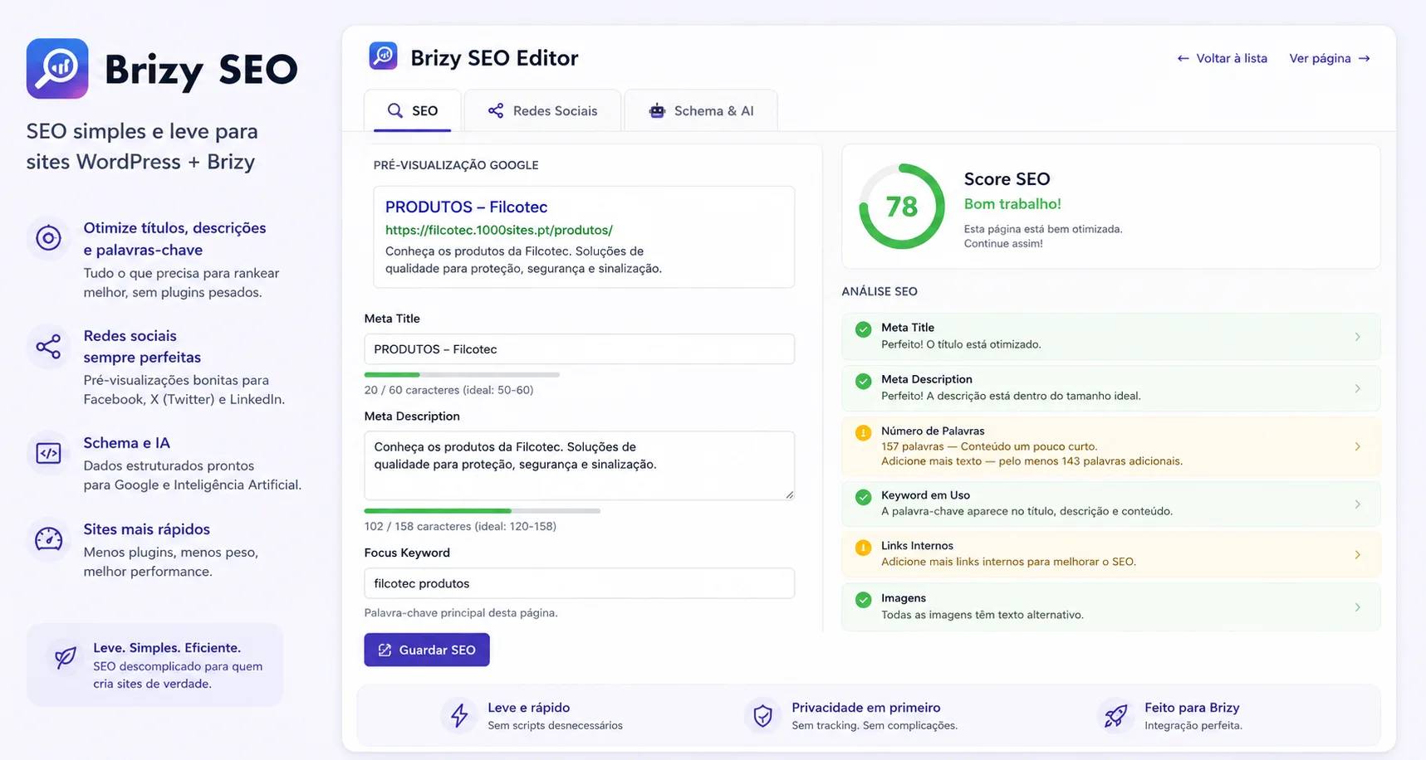
Task: Expand the Links Internos chevron
Action: point(1358,555)
